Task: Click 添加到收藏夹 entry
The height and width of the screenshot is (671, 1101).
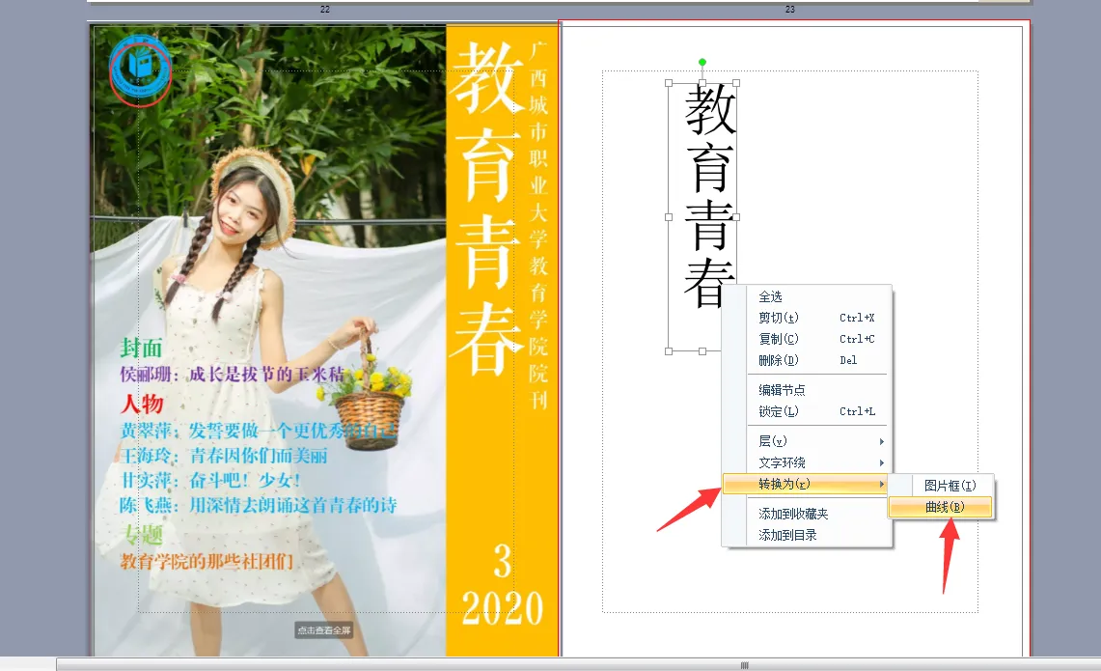Action: coord(807,514)
